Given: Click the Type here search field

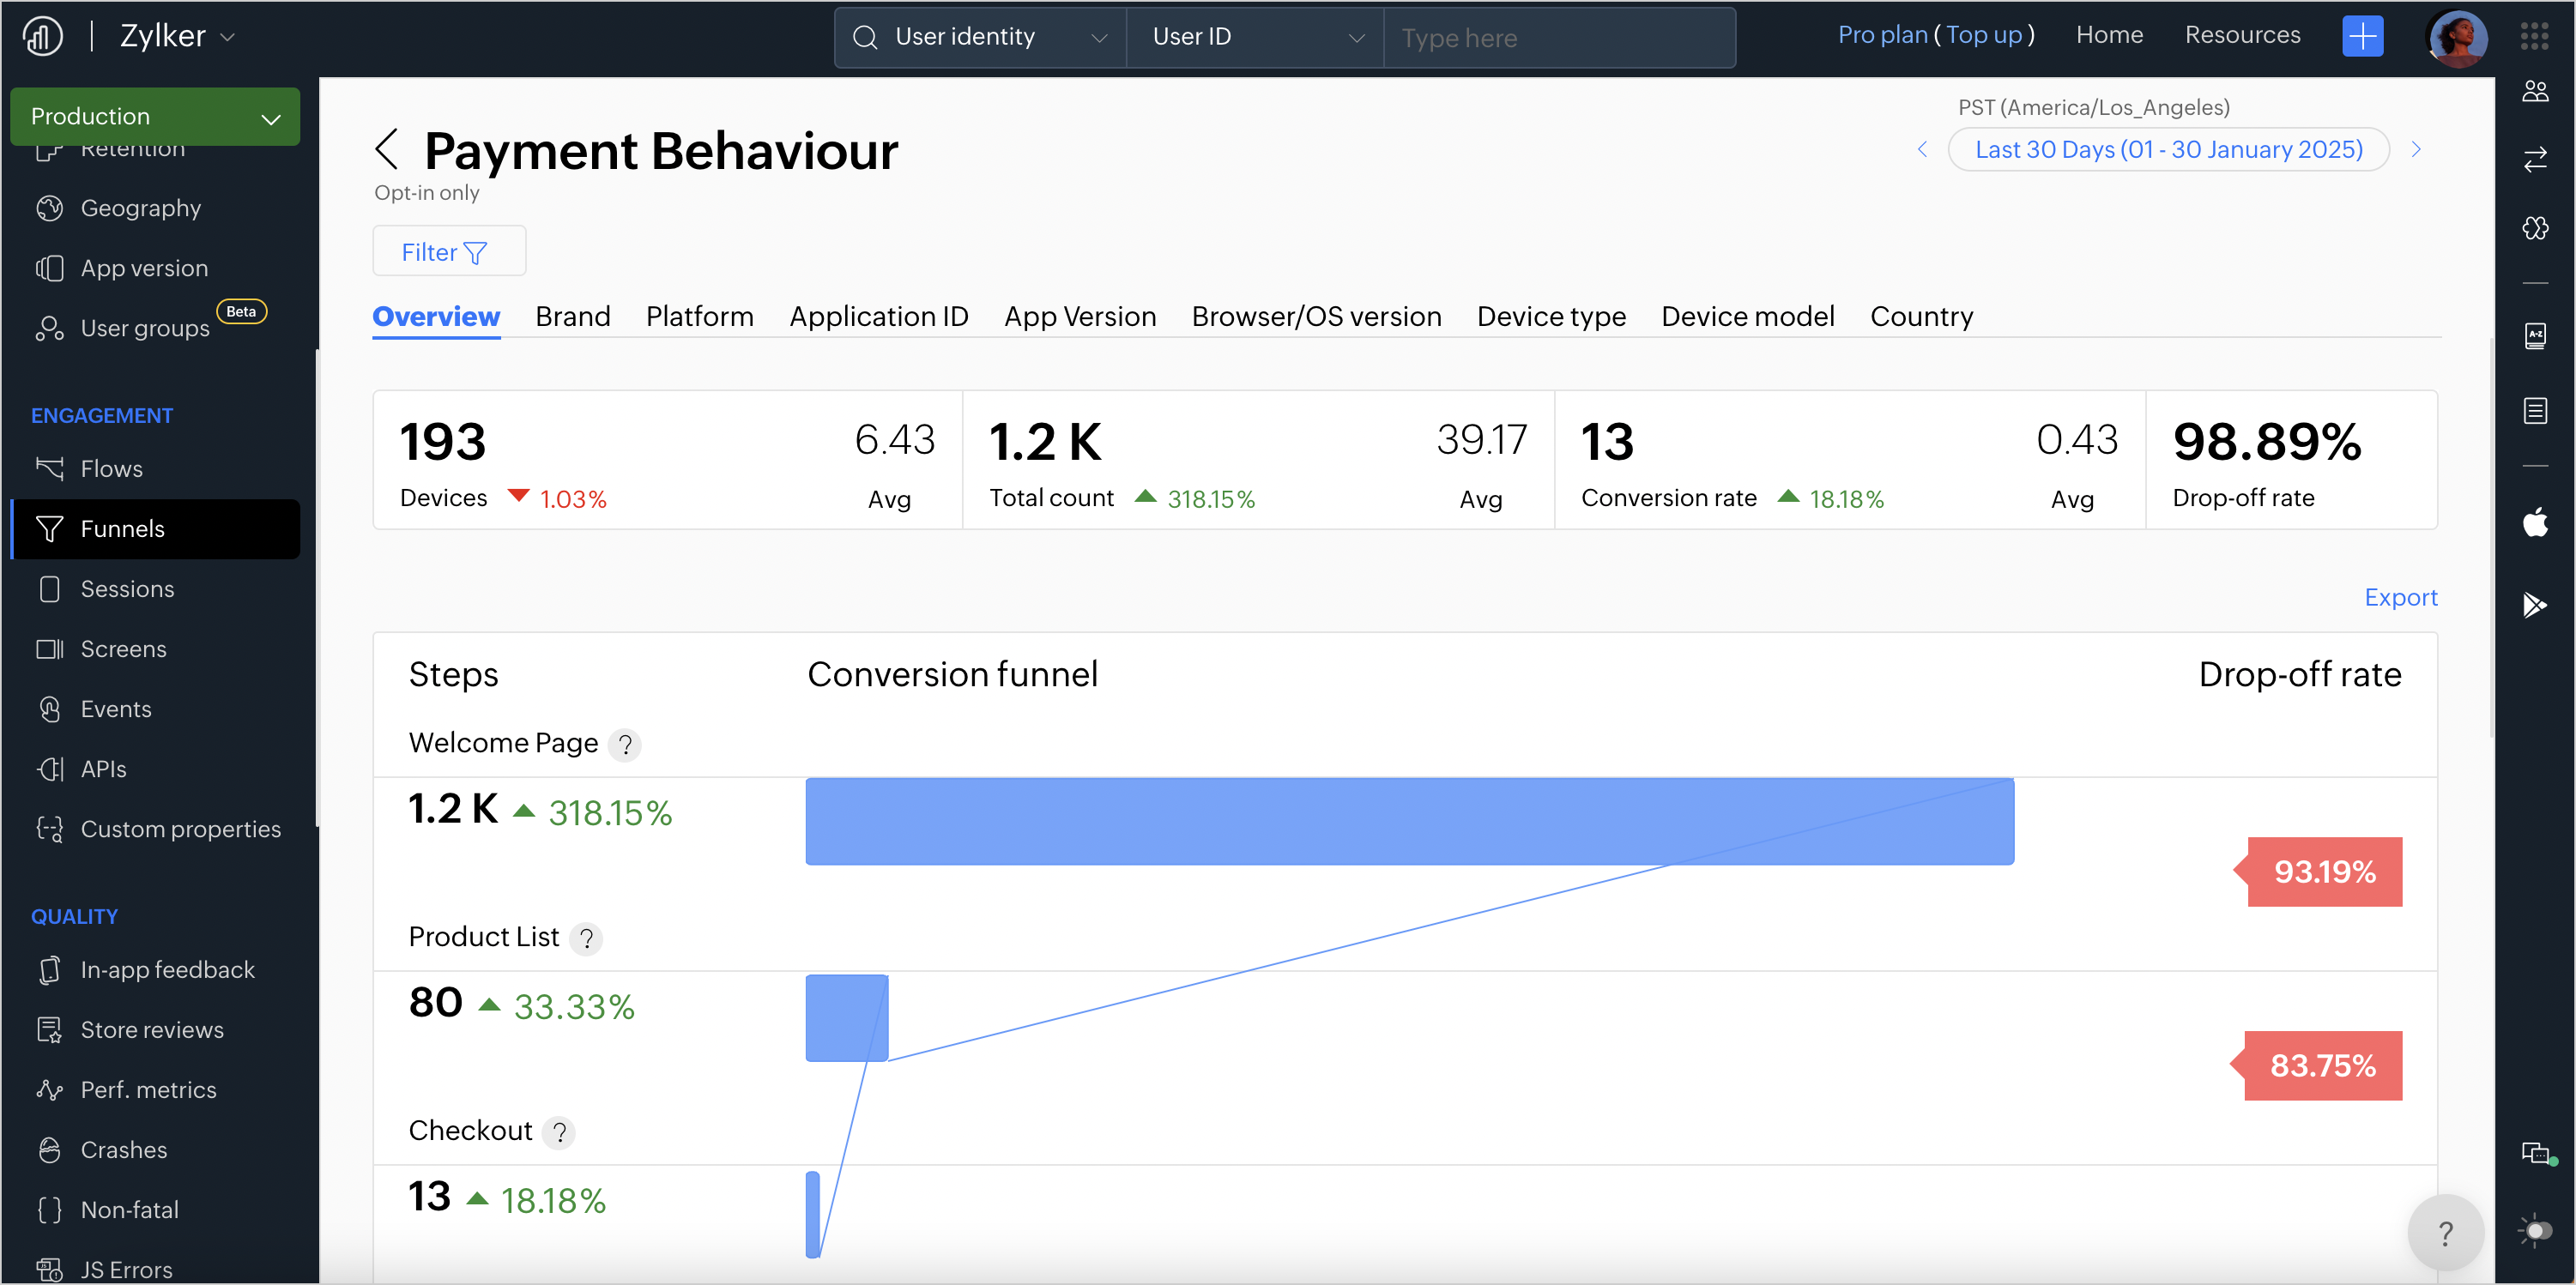Looking at the screenshot, I should 1558,38.
